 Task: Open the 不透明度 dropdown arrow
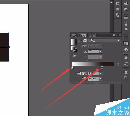point(101,73)
